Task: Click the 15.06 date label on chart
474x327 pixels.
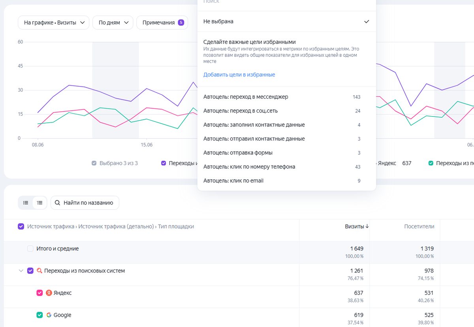Action: click(147, 145)
